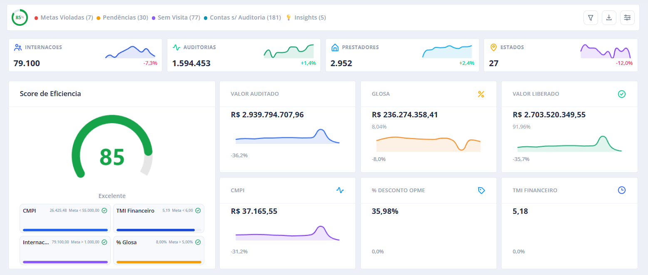Click the 1.594.453 Auditorias value

[191, 63]
